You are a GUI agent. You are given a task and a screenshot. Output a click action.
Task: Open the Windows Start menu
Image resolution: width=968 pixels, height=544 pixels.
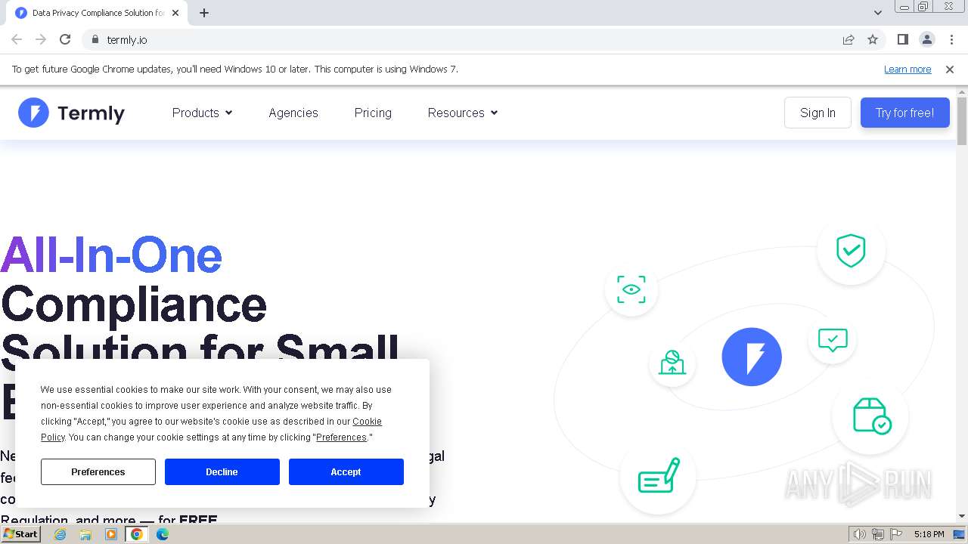(20, 533)
